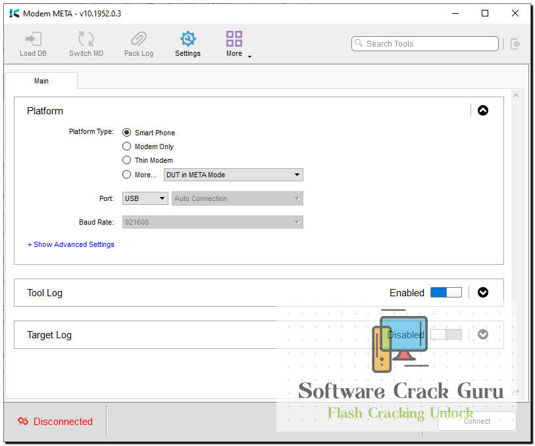Click the Pack Log paperclip icon
The height and width of the screenshot is (446, 535).
(x=139, y=39)
